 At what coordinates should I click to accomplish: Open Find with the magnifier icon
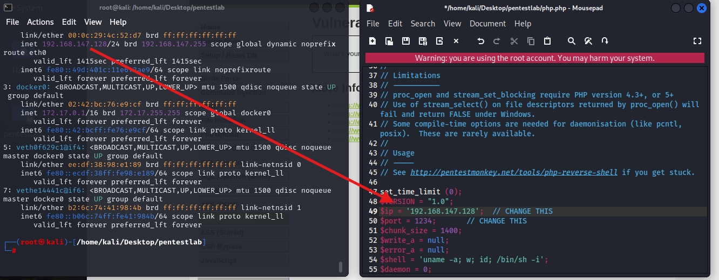pyautogui.click(x=572, y=41)
